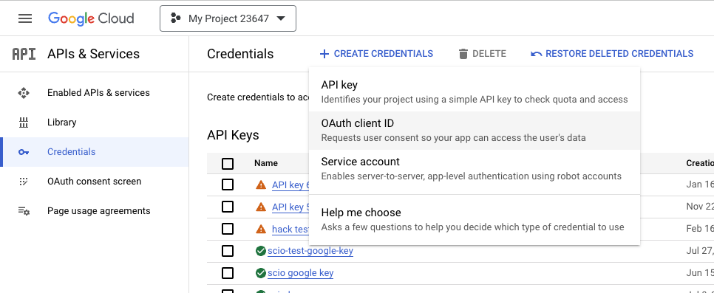Click the trash can icon
This screenshot has height=293, width=714.
(x=463, y=54)
